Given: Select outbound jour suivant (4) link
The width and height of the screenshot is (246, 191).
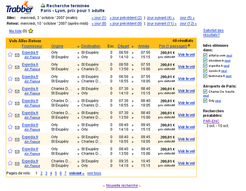Looking at the screenshot, I should click(161, 18).
